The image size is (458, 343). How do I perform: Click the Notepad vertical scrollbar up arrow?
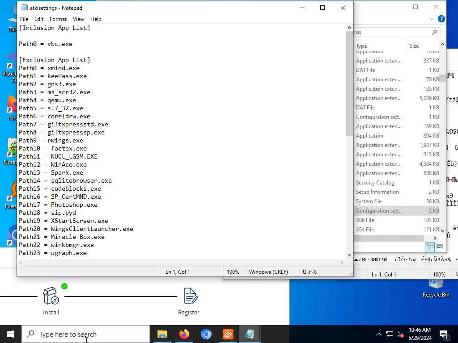pos(349,28)
